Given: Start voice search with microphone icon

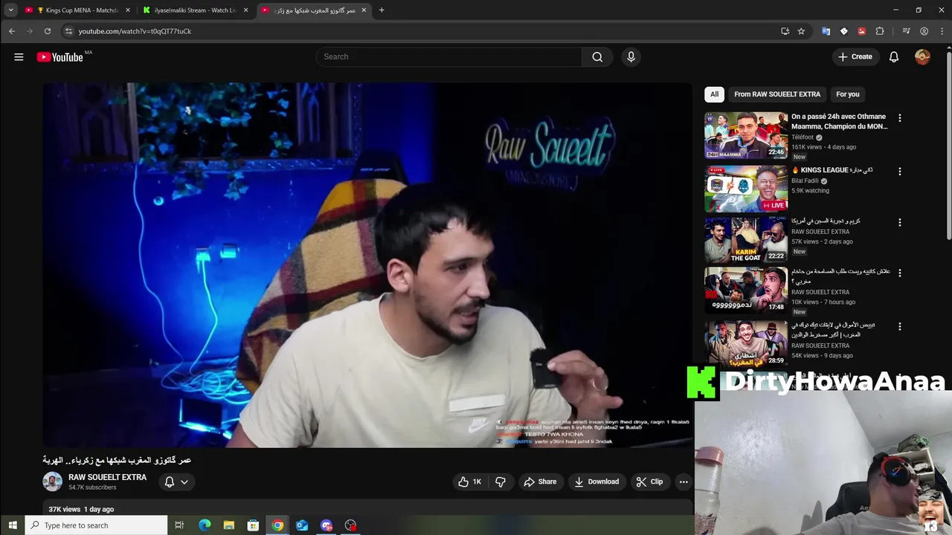Looking at the screenshot, I should [x=631, y=56].
